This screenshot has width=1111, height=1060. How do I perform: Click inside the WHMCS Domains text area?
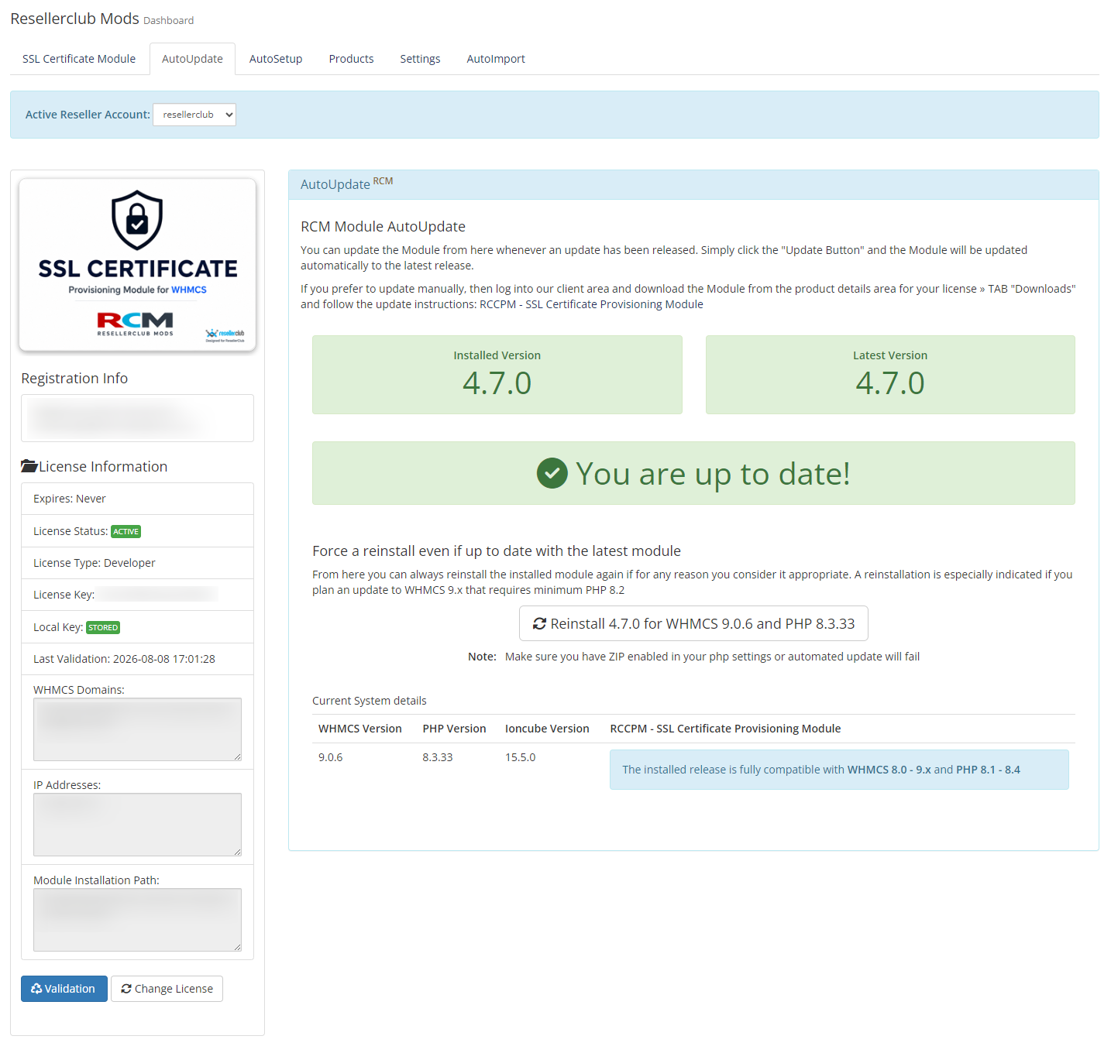tap(137, 729)
